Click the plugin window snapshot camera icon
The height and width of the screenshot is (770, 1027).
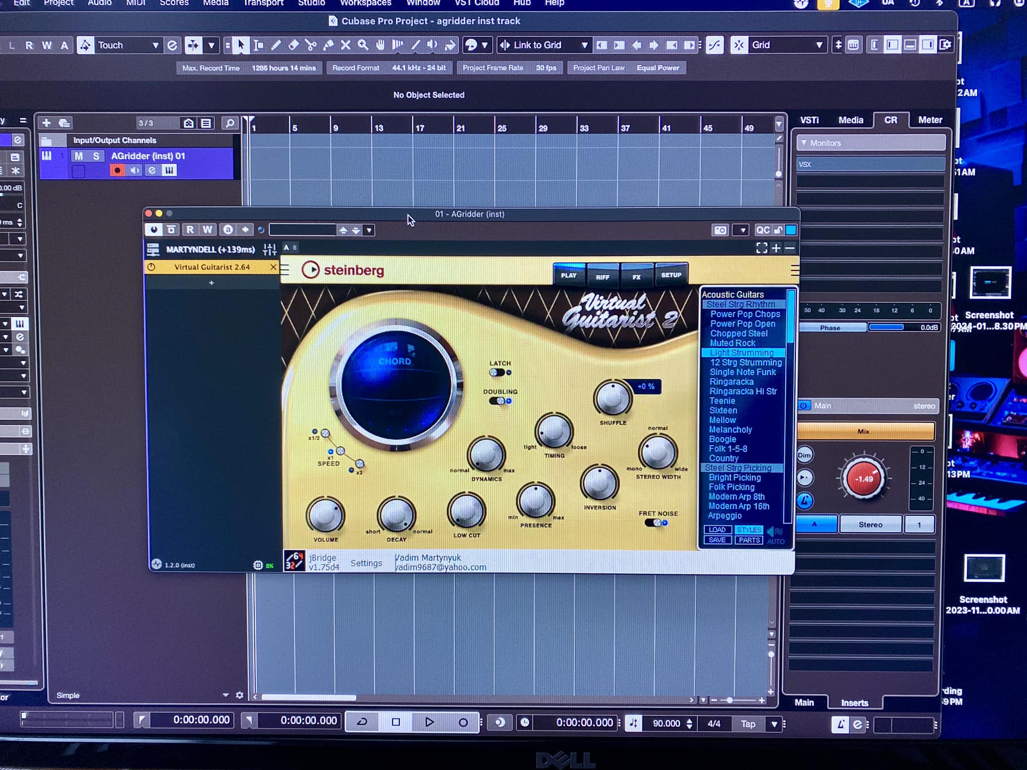coord(720,230)
